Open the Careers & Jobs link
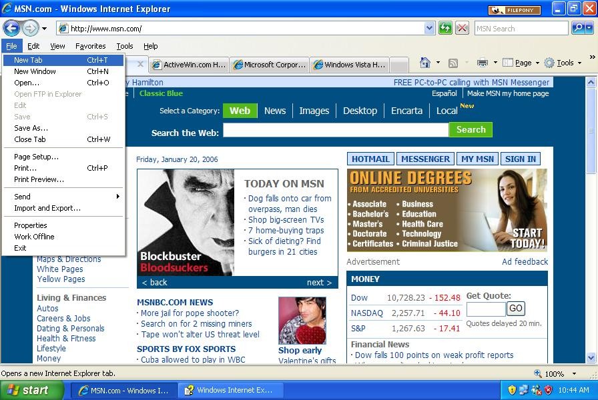 pos(63,319)
